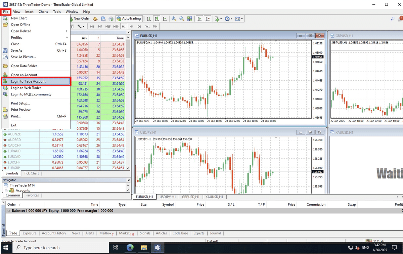The height and width of the screenshot is (254, 403).
Task: Open the Journal tab in the Terminal
Action: coord(215,233)
